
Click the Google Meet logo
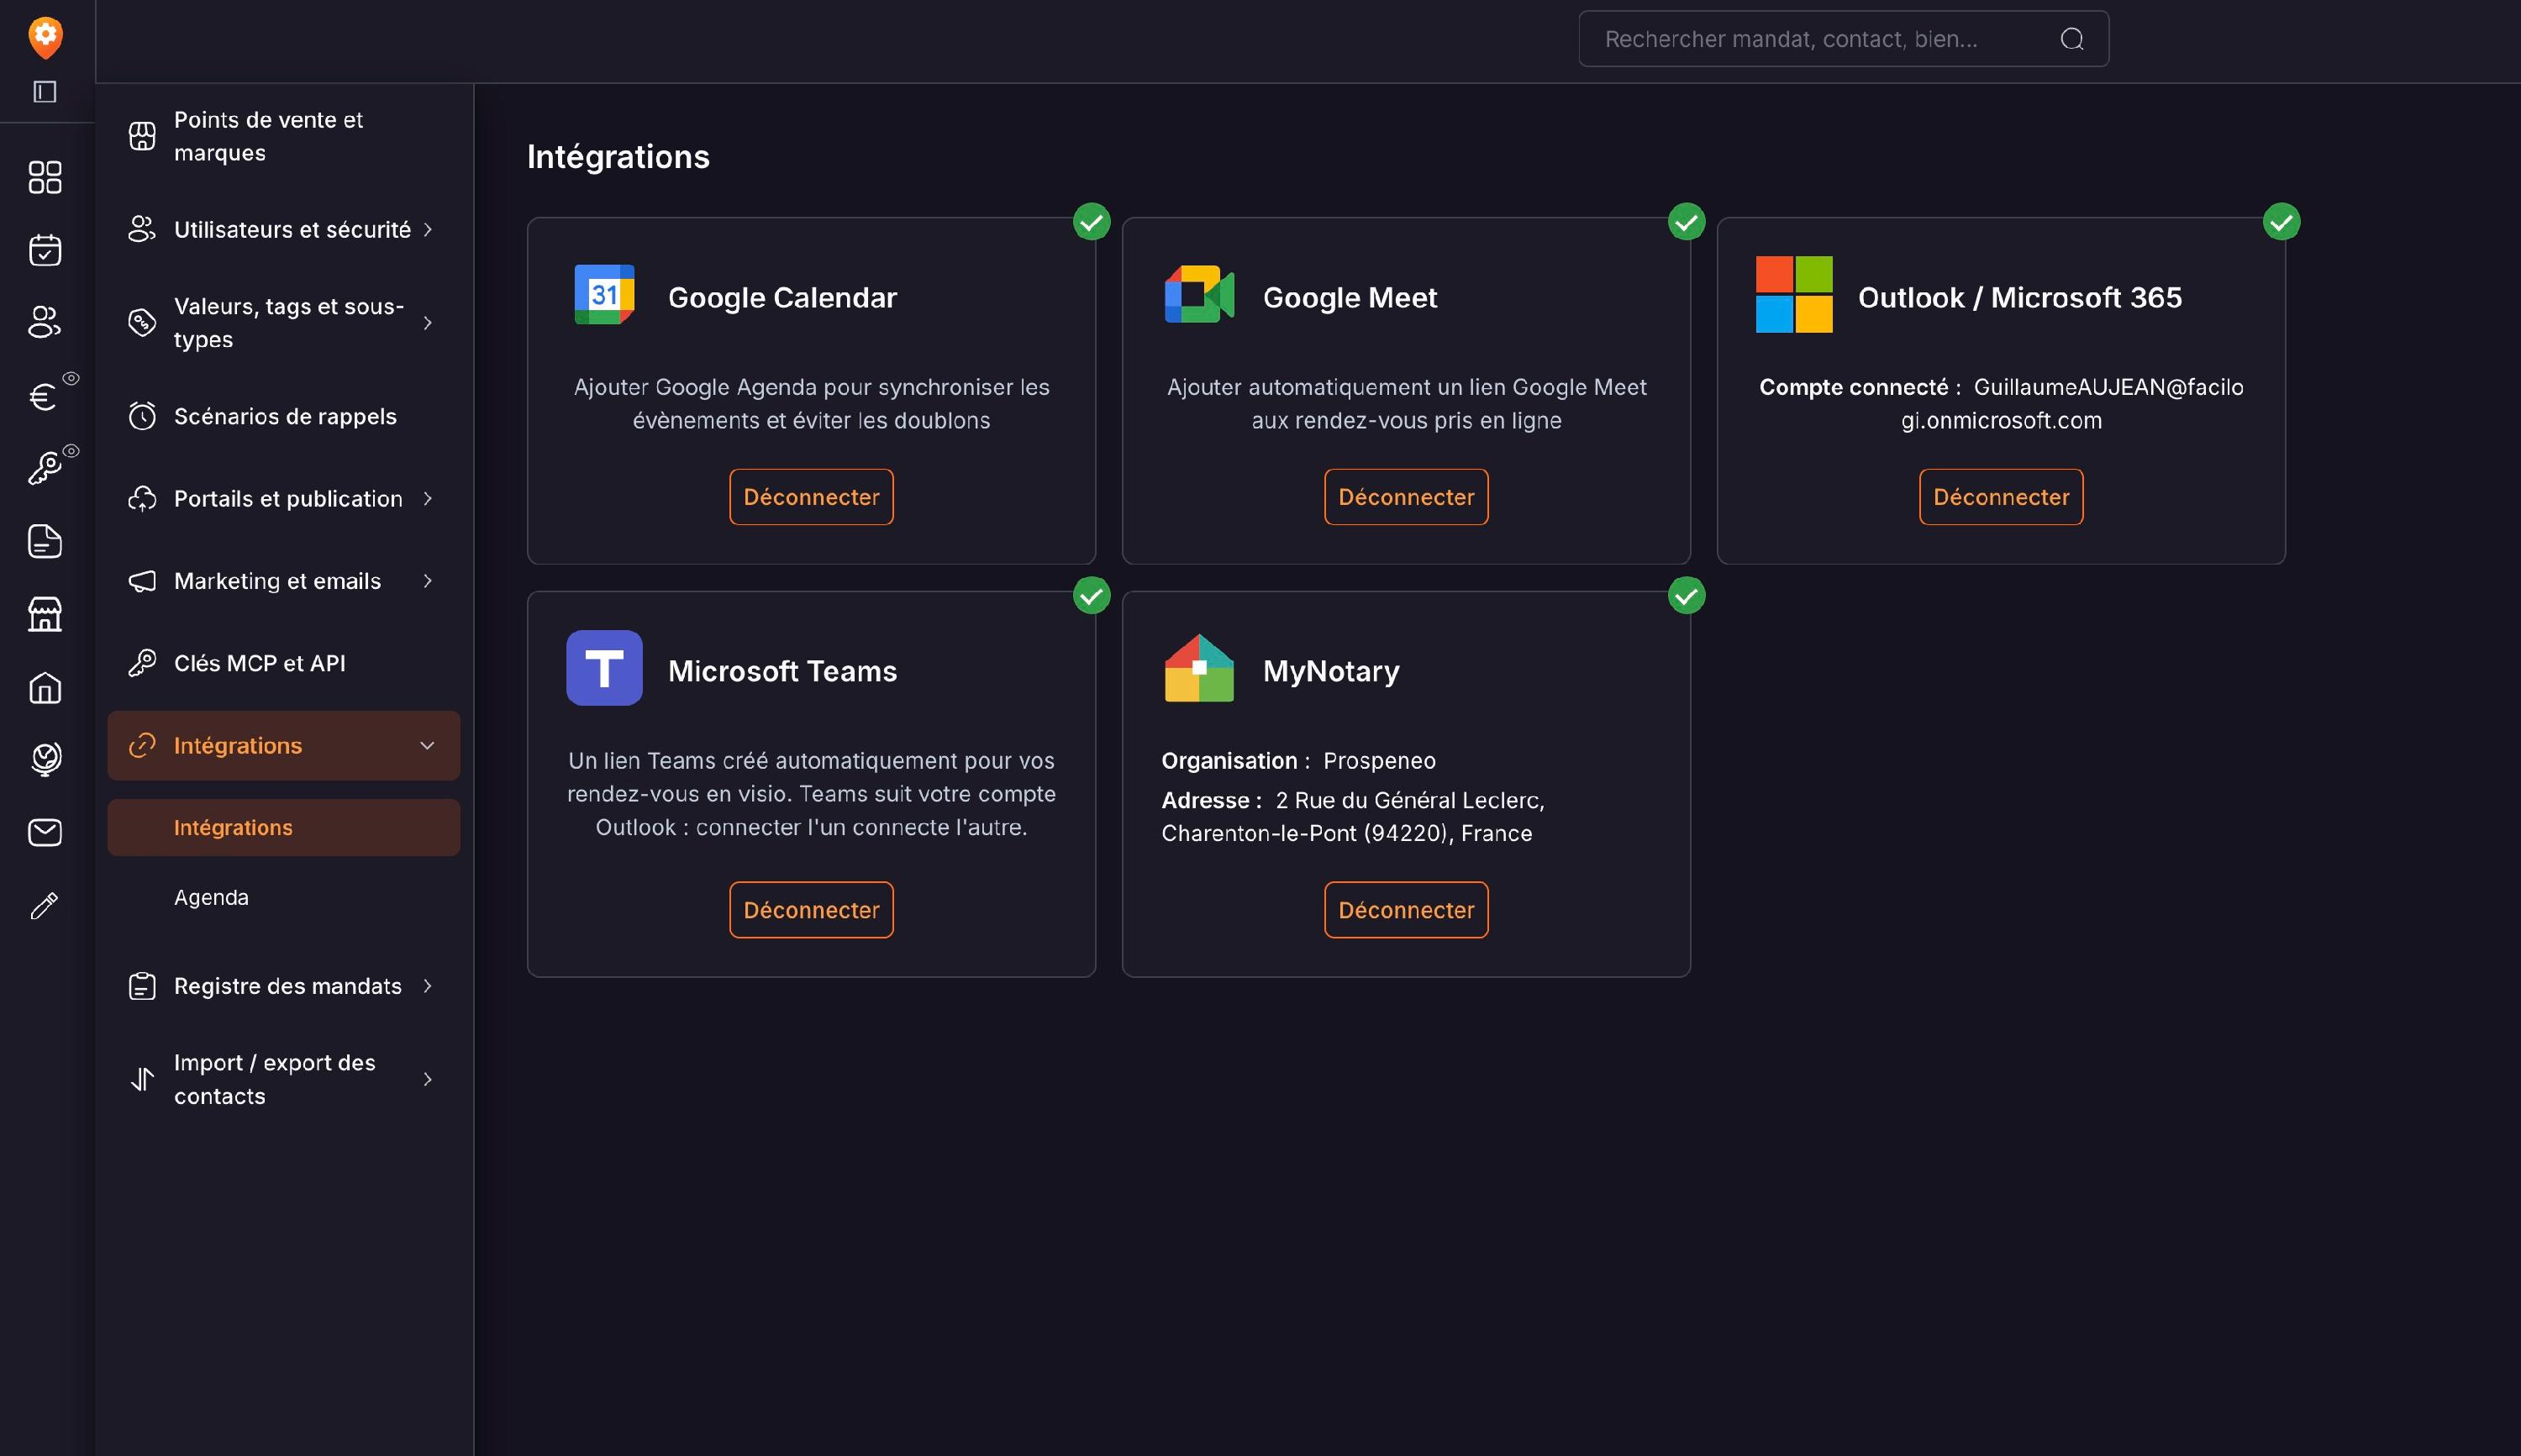tap(1199, 295)
